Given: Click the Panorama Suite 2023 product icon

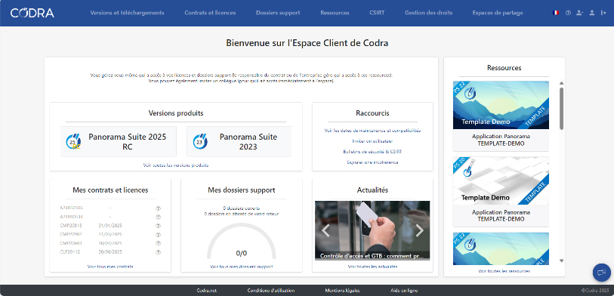Looking at the screenshot, I should pos(200,141).
